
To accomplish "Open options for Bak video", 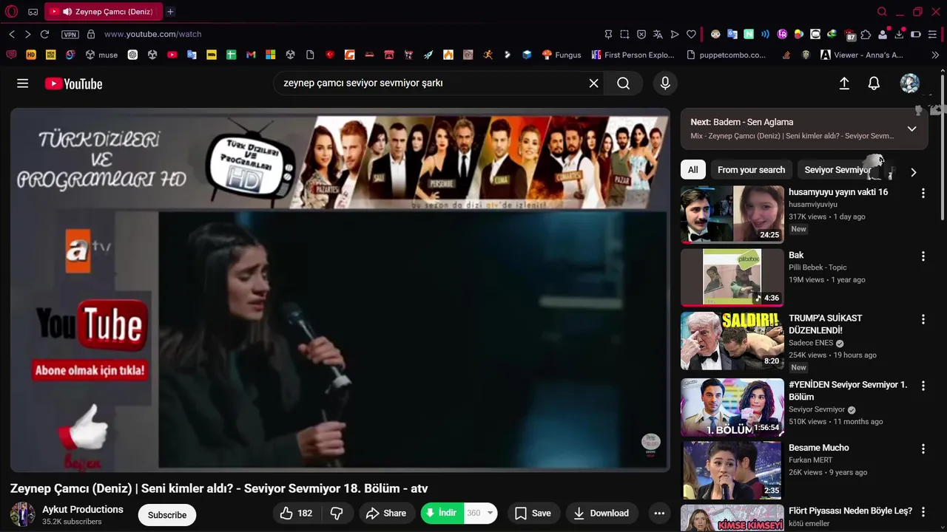I will [923, 256].
